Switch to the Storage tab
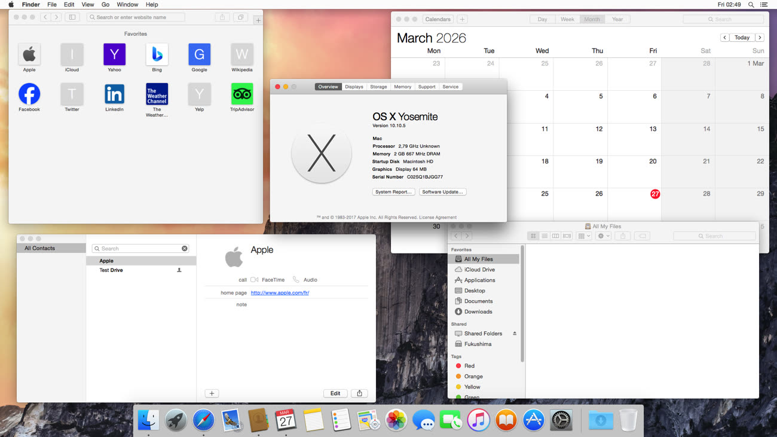The height and width of the screenshot is (437, 777). point(378,87)
